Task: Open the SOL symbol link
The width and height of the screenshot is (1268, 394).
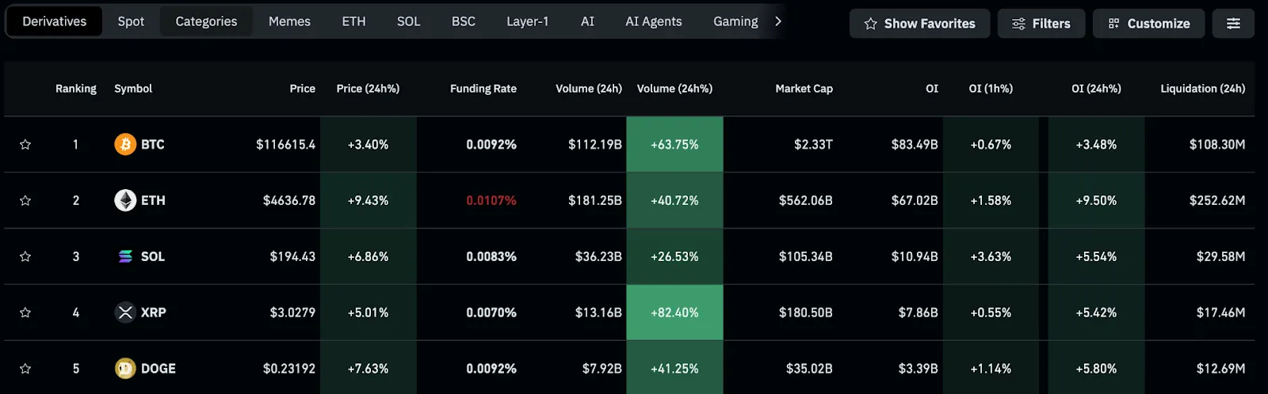Action: tap(152, 256)
